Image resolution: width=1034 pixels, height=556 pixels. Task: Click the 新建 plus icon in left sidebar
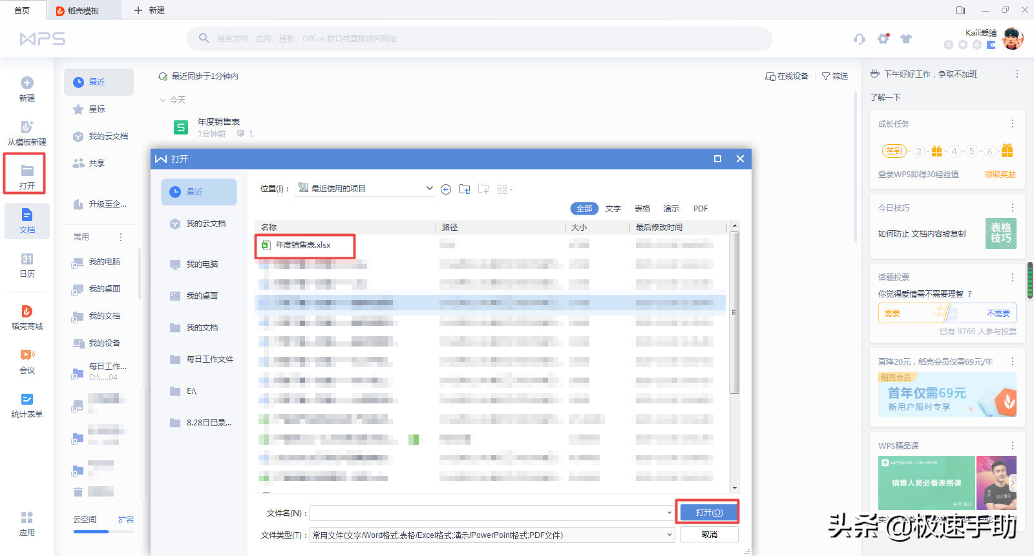(27, 83)
